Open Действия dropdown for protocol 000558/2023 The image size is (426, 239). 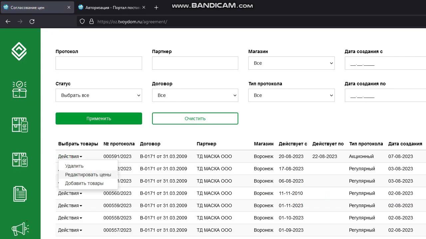[x=70, y=218]
